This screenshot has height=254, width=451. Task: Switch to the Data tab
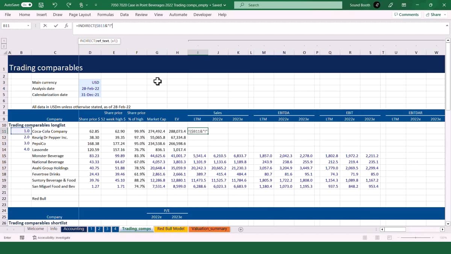(124, 15)
